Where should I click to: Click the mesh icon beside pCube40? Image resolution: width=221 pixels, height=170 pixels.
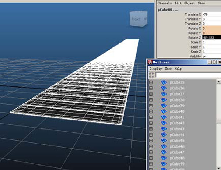point(164,111)
